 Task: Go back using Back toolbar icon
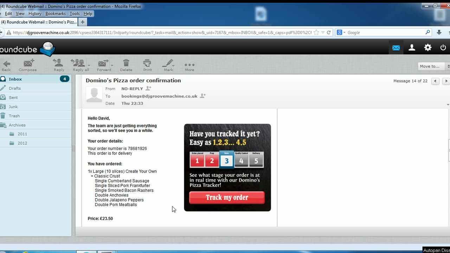[x=6, y=65]
